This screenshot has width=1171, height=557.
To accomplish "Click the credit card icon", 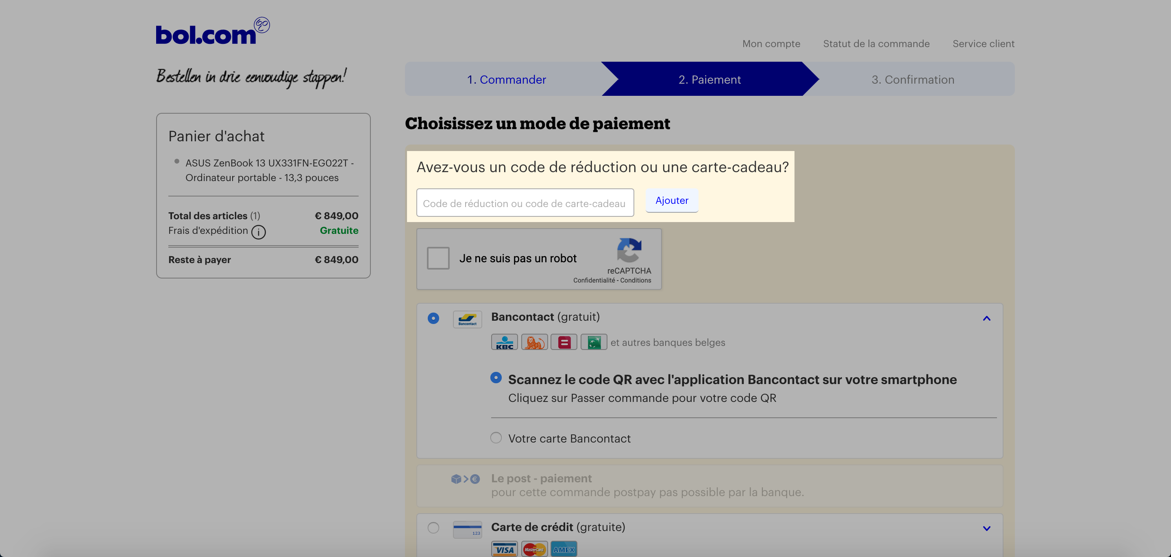I will [x=467, y=529].
